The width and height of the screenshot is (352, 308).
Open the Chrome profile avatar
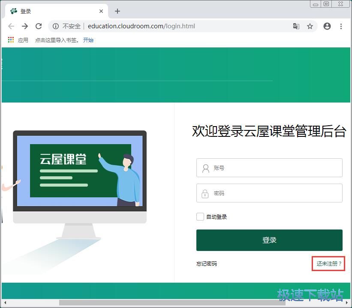point(327,26)
